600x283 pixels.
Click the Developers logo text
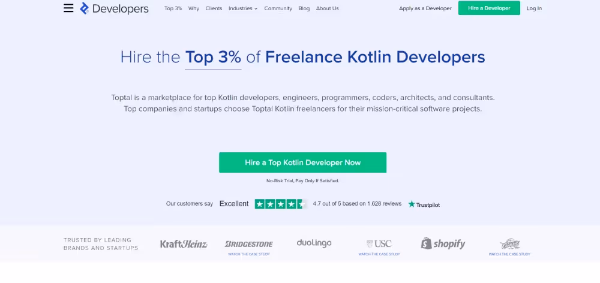(x=120, y=8)
